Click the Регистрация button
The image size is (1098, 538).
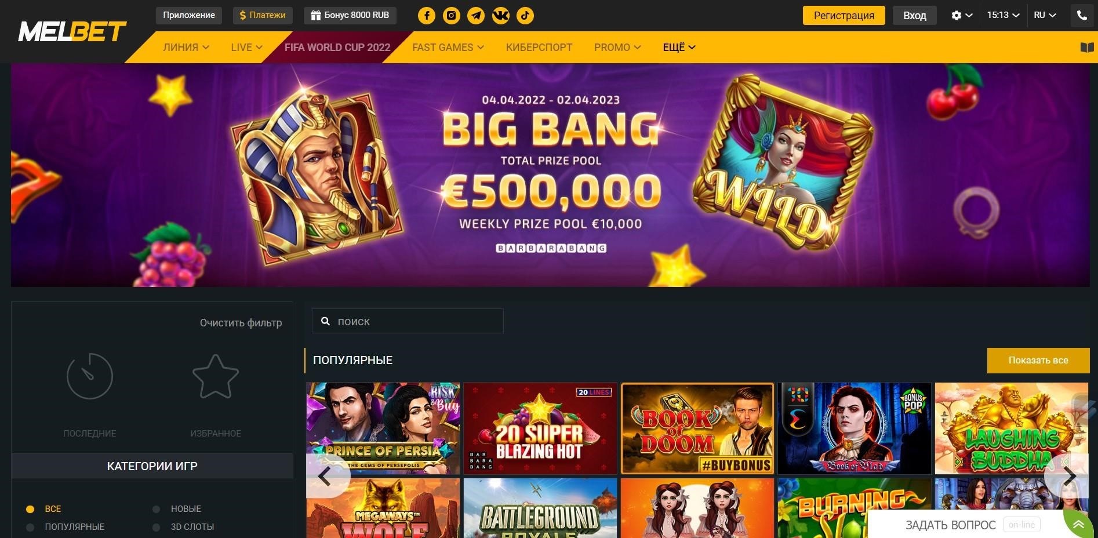(844, 16)
